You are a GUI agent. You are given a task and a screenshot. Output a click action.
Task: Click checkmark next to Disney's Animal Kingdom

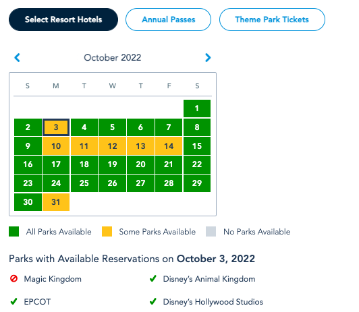point(153,278)
